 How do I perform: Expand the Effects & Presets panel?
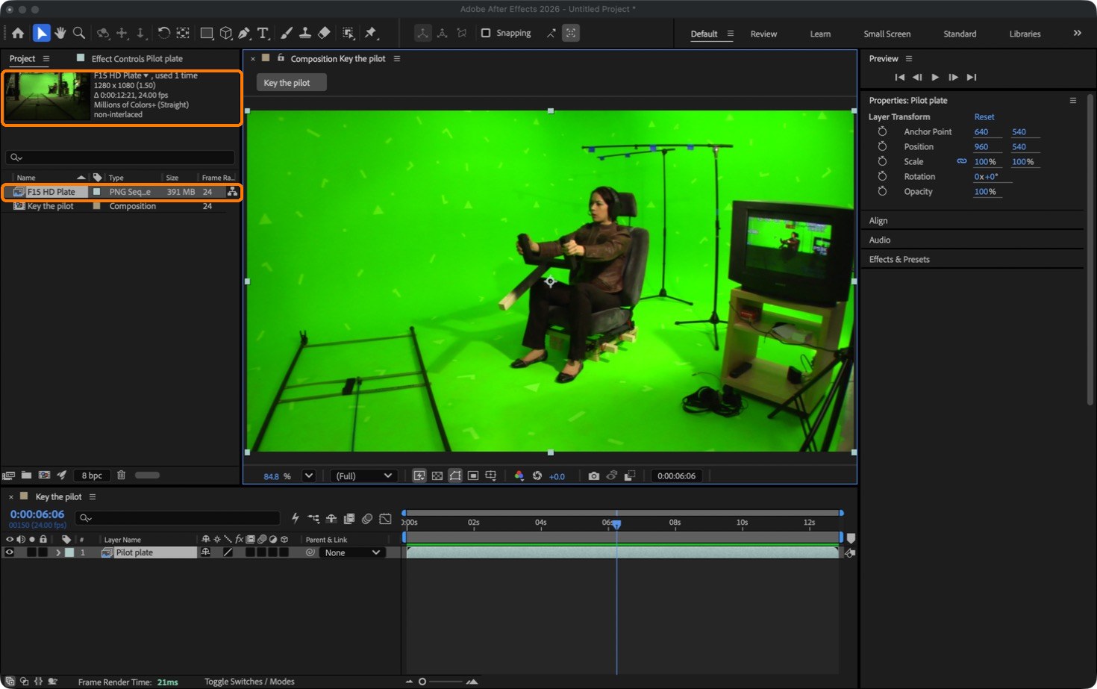tap(899, 259)
